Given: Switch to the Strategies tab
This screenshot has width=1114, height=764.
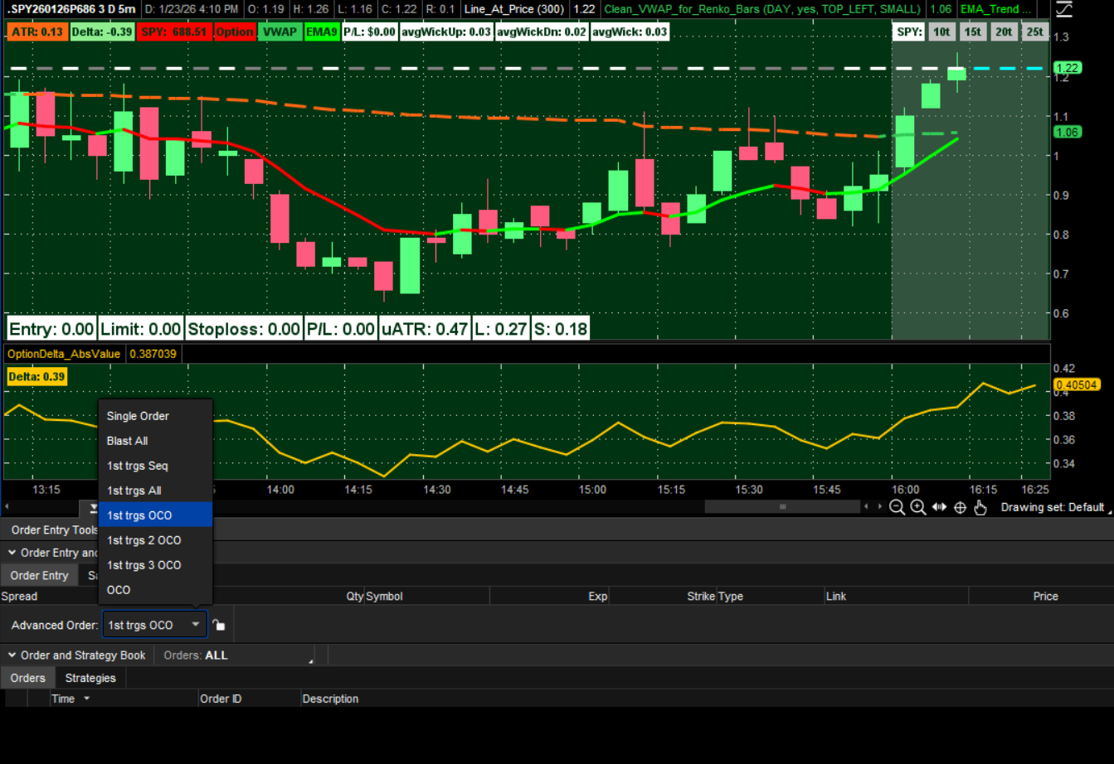Looking at the screenshot, I should point(90,678).
